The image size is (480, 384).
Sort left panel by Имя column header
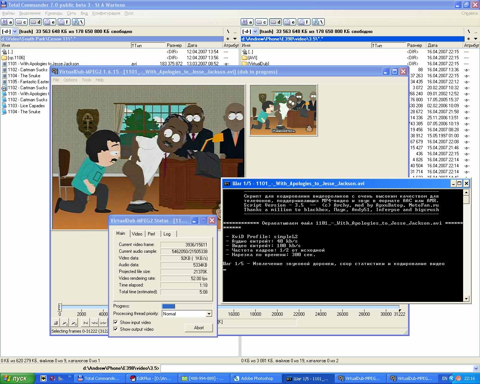click(x=66, y=45)
